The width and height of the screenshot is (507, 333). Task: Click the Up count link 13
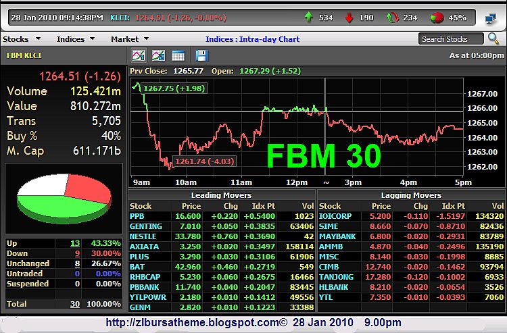pos(75,243)
